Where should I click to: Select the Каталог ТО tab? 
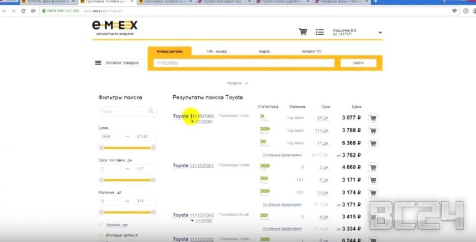311,52
